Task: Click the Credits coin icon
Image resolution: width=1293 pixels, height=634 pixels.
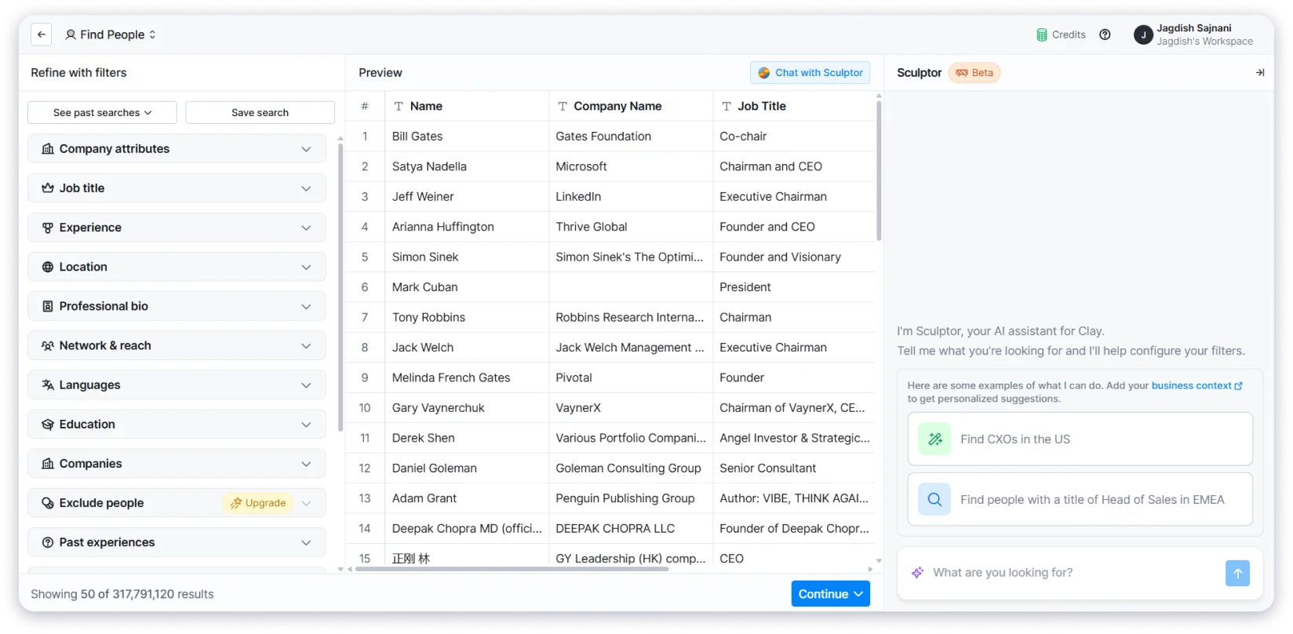Action: pos(1042,35)
